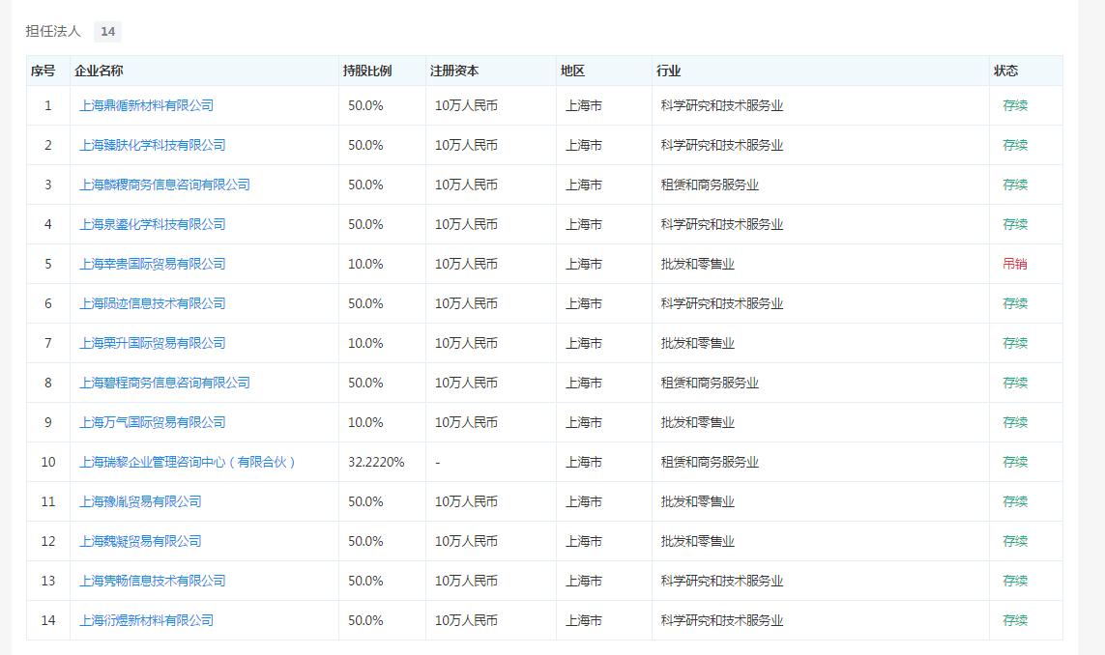View 上海万气国际贸易有限公司 details

pyautogui.click(x=151, y=422)
